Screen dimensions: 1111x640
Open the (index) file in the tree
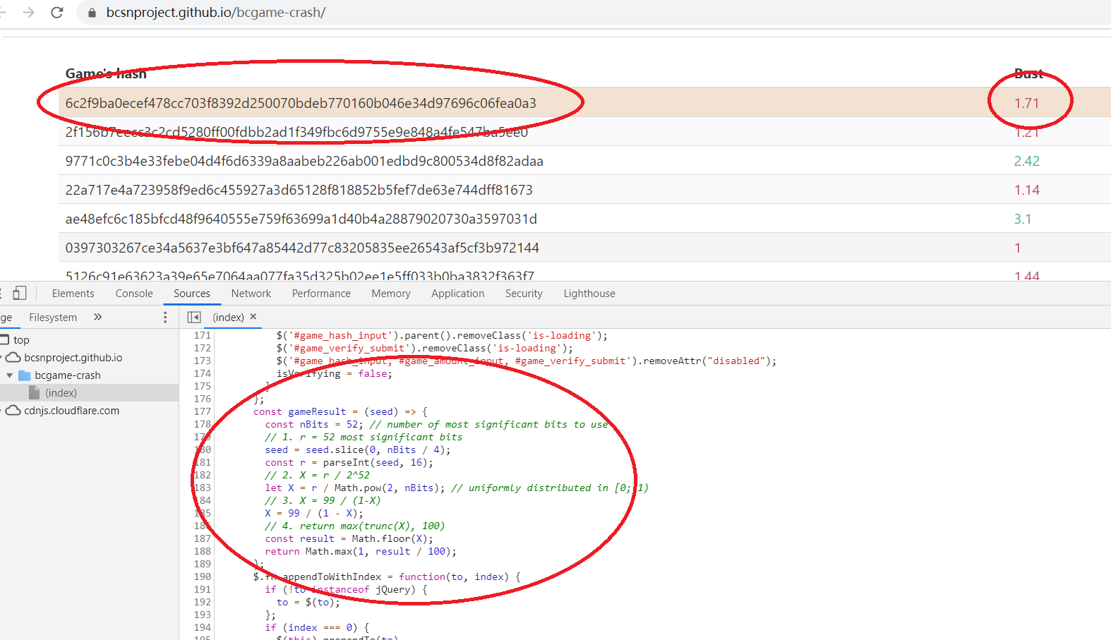point(61,393)
